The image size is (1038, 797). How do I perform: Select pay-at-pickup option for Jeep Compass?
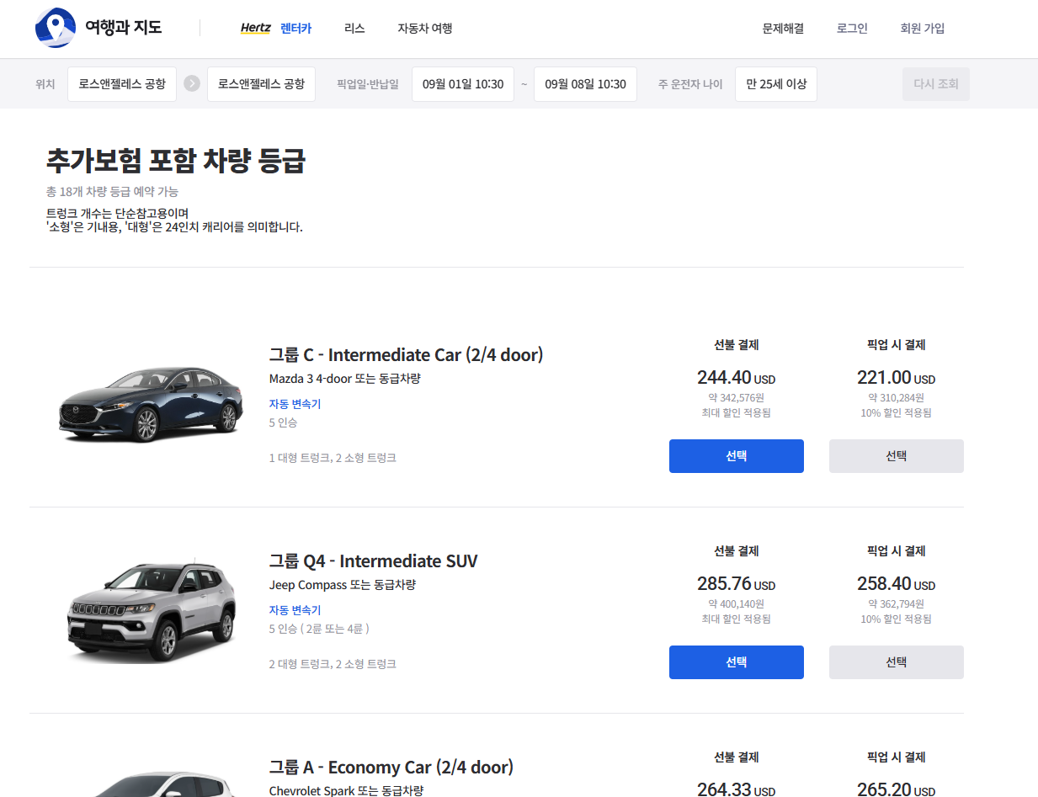896,662
